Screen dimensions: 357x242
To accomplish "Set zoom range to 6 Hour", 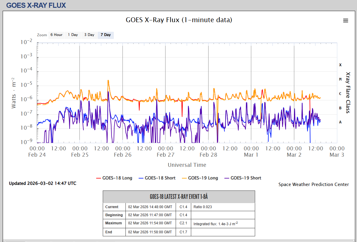I will 56,35.
